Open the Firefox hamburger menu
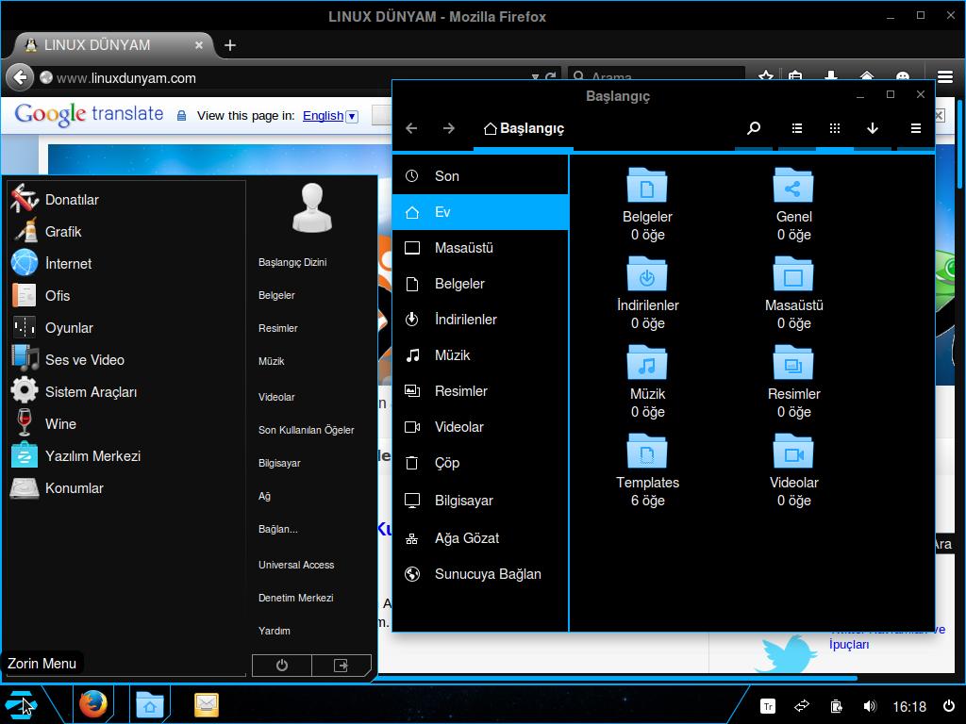Viewport: 966px width, 724px height. [943, 77]
